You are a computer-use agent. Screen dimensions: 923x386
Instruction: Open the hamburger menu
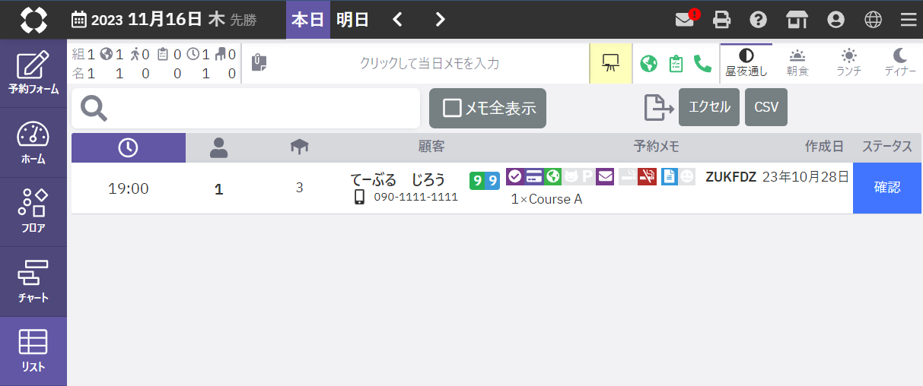908,20
